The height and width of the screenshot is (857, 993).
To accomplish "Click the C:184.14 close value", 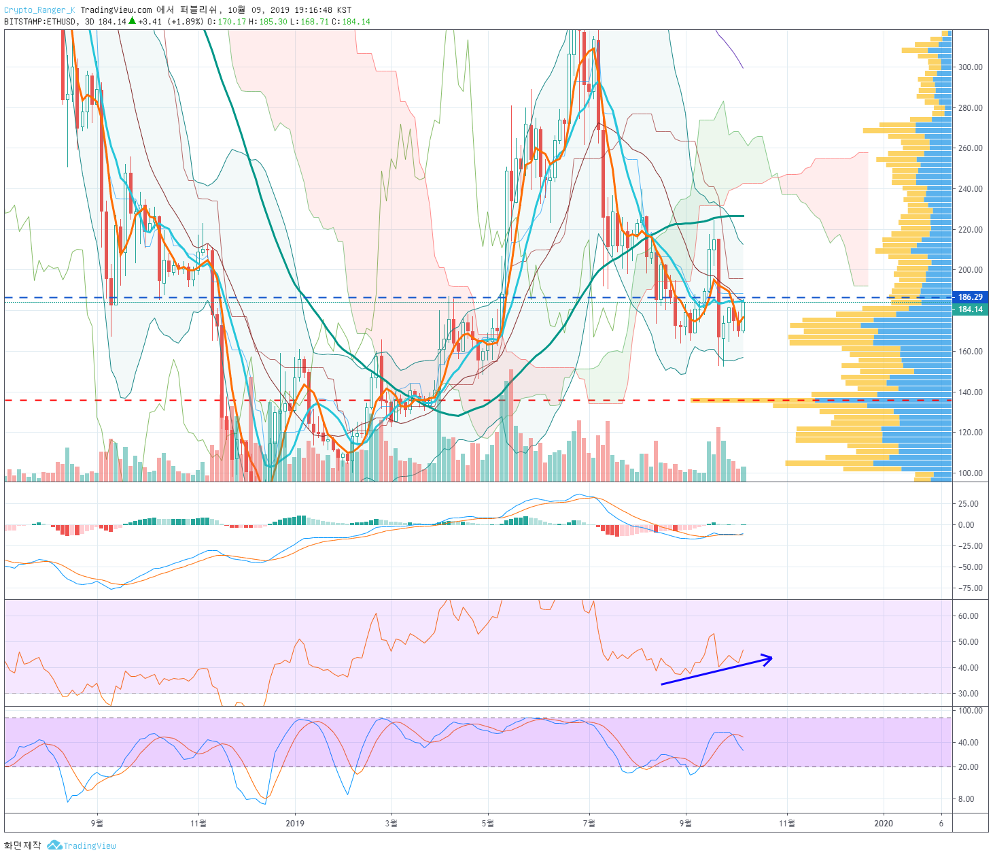I will pos(351,22).
